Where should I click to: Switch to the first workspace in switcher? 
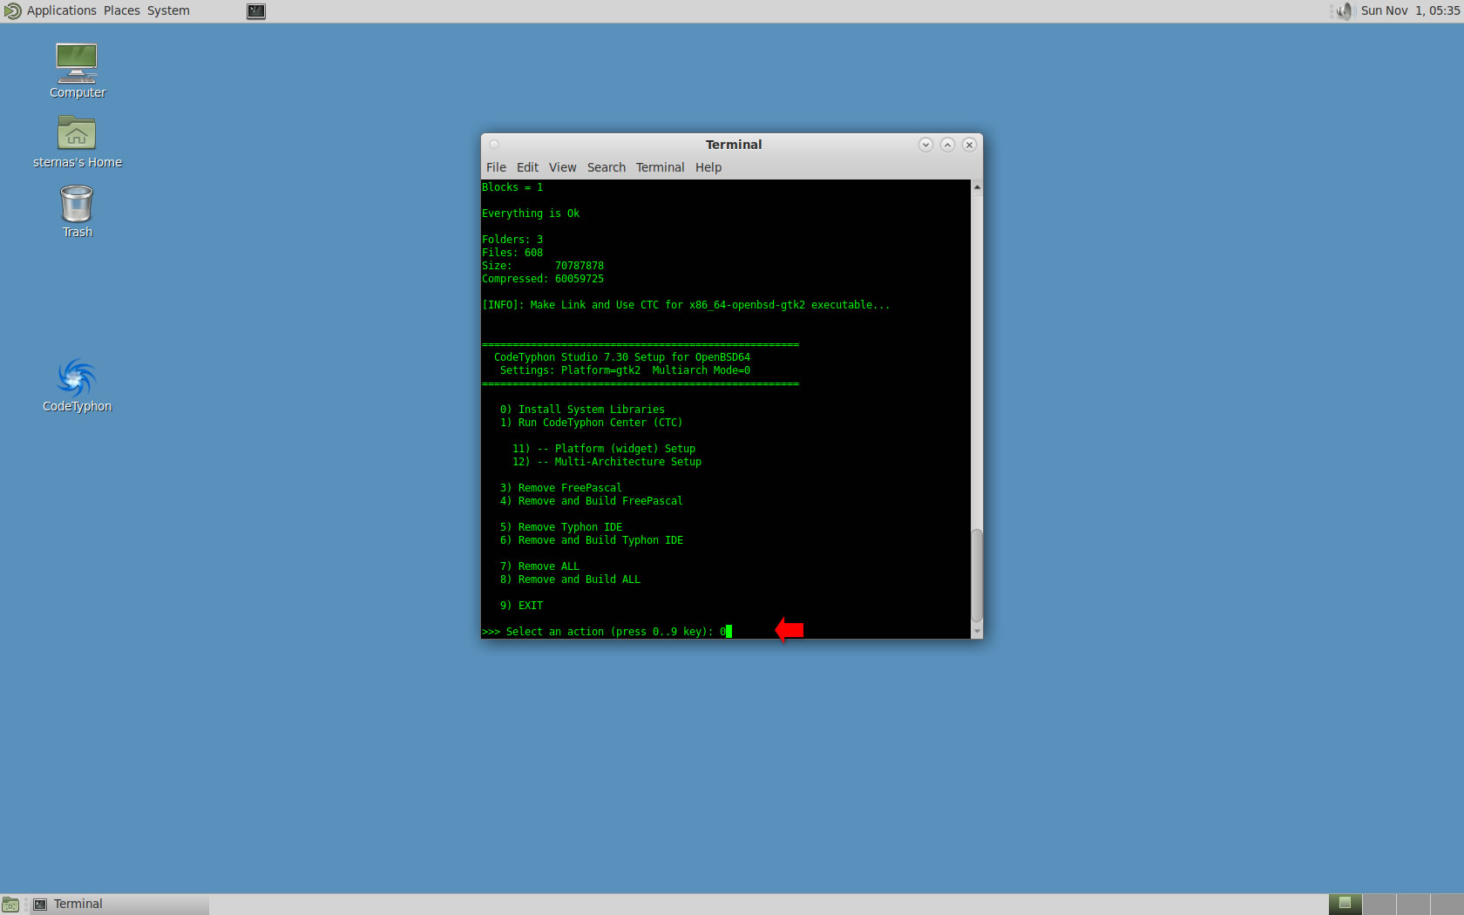click(x=1345, y=905)
